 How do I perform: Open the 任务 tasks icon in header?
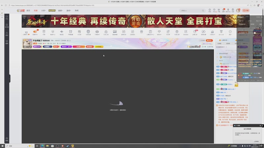[x=233, y=11]
